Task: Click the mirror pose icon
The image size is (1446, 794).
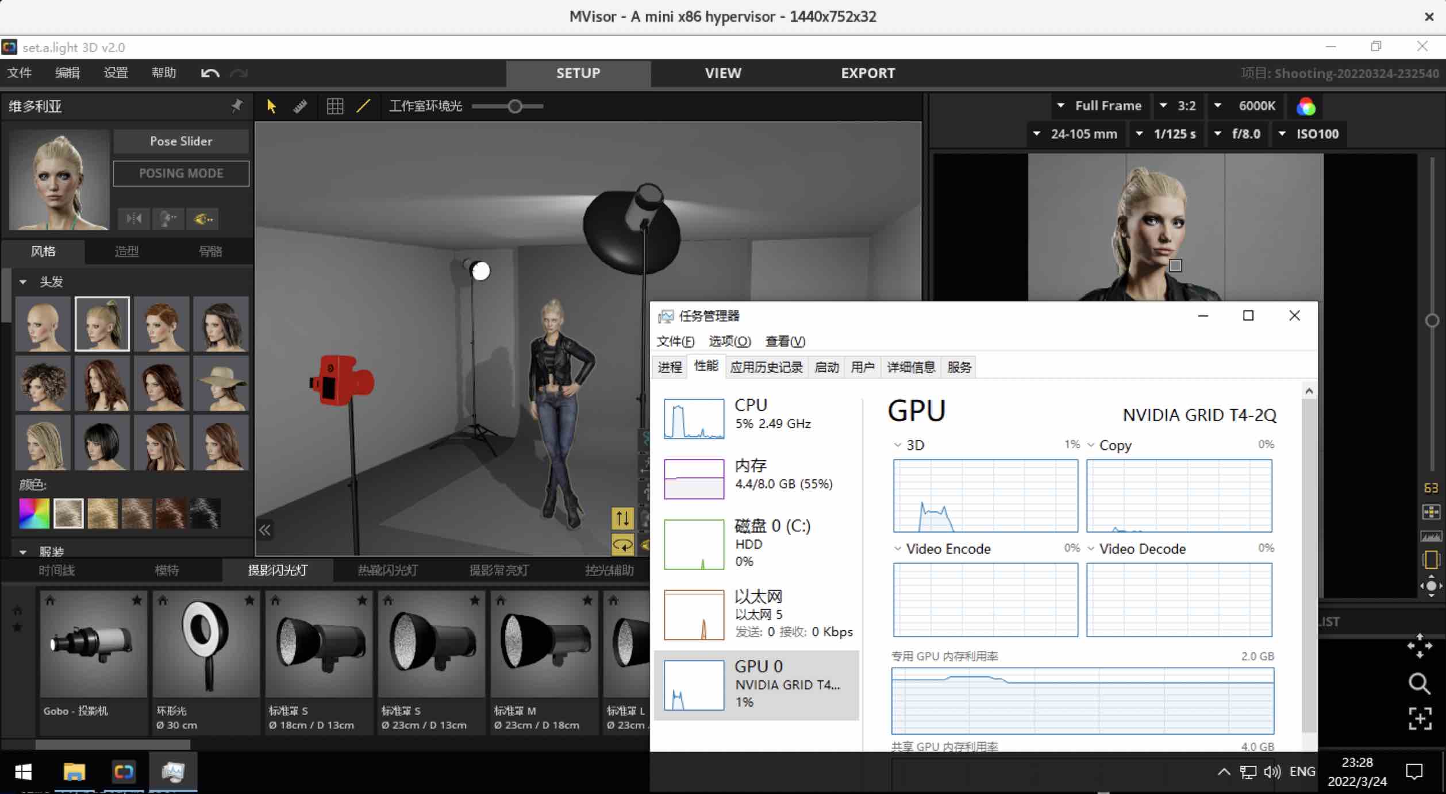Action: (134, 219)
